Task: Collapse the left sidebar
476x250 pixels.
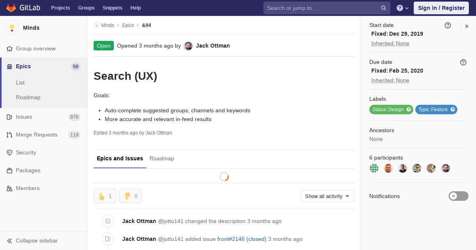Action: [x=33, y=240]
